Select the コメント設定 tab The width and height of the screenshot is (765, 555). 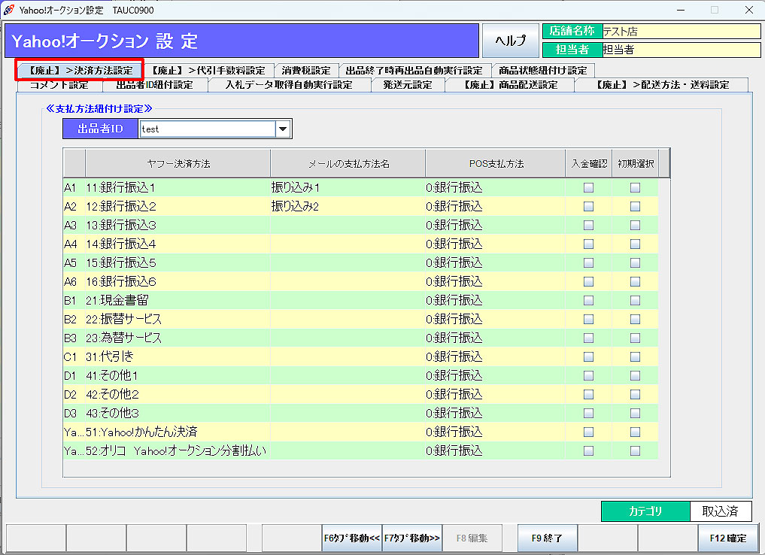59,85
